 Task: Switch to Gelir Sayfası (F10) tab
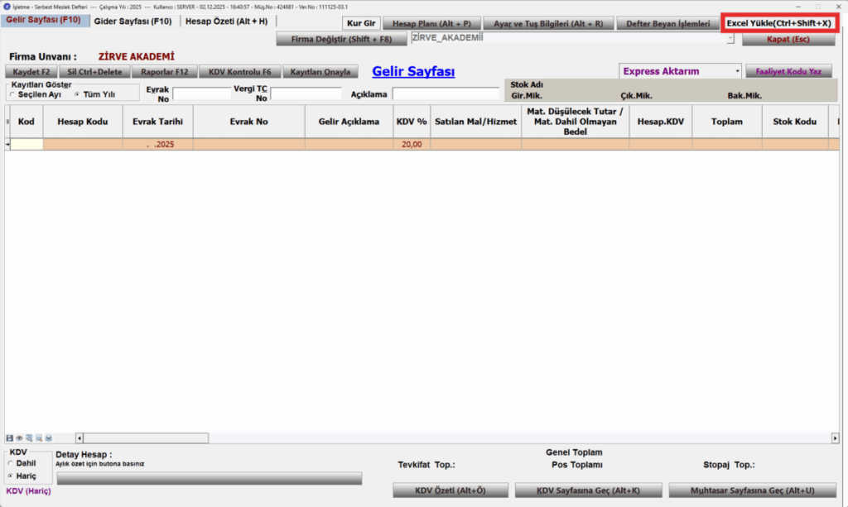(x=44, y=20)
